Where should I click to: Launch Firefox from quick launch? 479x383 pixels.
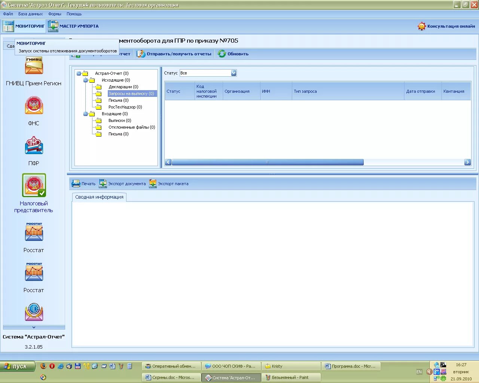click(44, 366)
